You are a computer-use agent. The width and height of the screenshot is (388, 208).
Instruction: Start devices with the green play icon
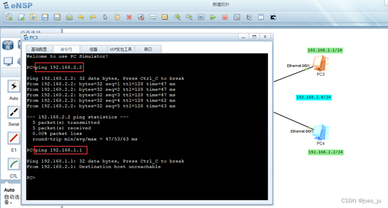pyautogui.click(x=213, y=17)
